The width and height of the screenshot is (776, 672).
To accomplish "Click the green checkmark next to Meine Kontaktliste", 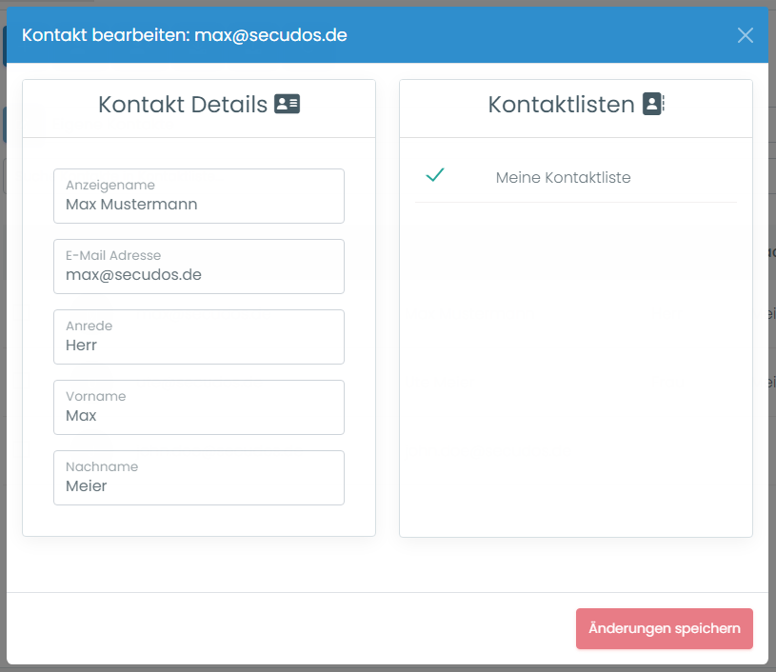I will click(435, 175).
